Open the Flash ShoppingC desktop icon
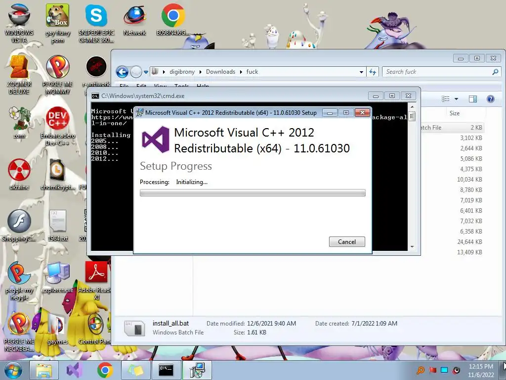506x380 pixels. (19, 225)
